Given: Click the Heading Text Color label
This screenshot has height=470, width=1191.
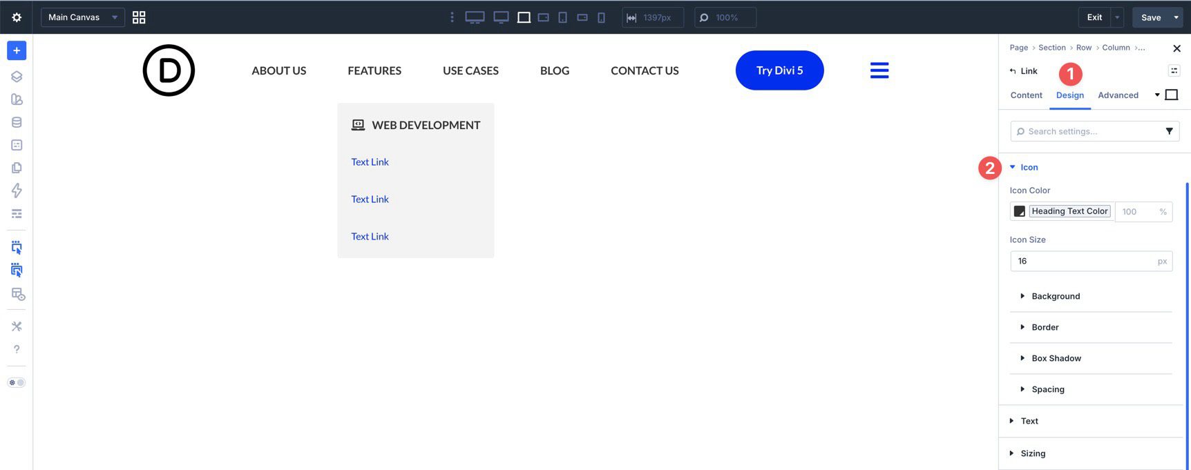Looking at the screenshot, I should 1069,211.
